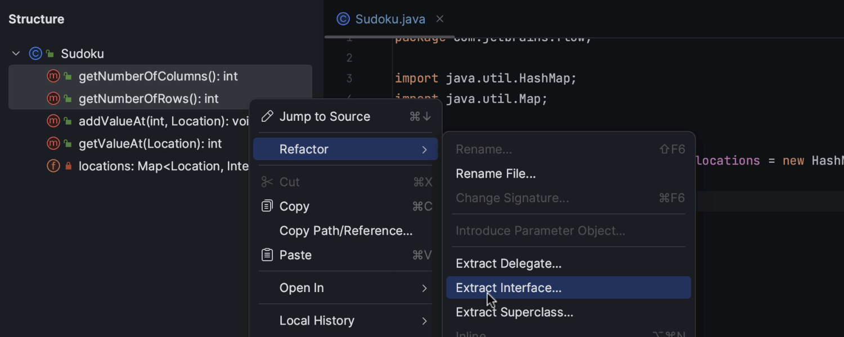Choose Extract Interface... from Refactor submenu

[508, 288]
